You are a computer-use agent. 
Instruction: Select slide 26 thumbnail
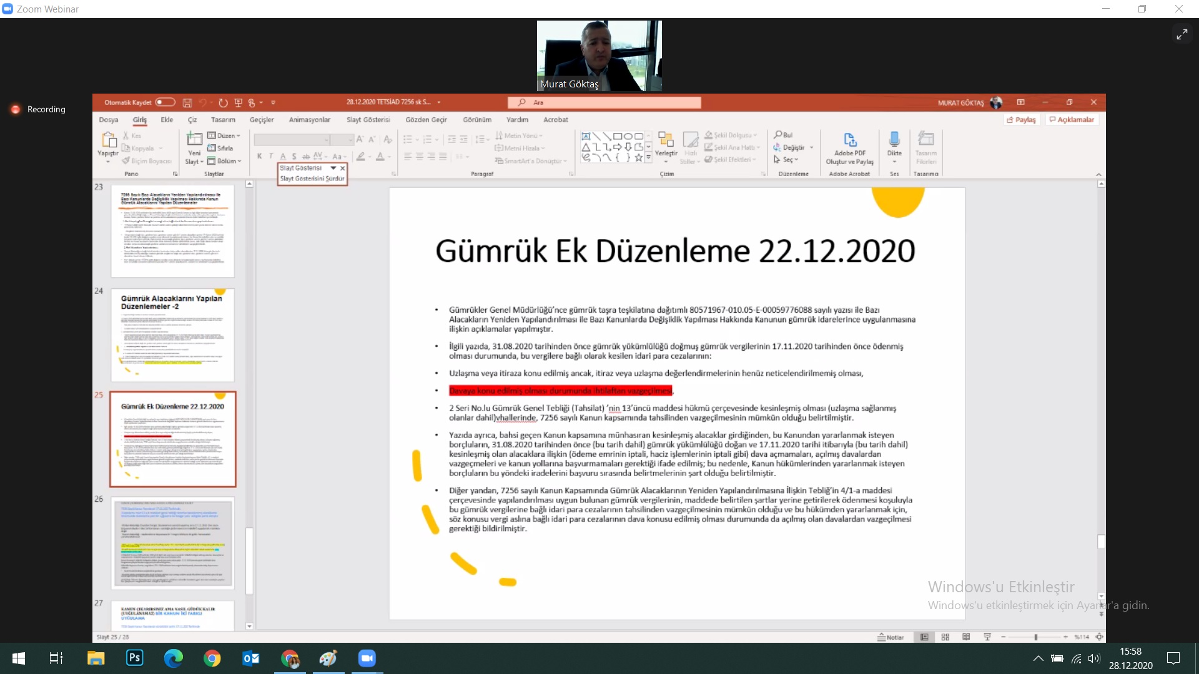pos(173,543)
